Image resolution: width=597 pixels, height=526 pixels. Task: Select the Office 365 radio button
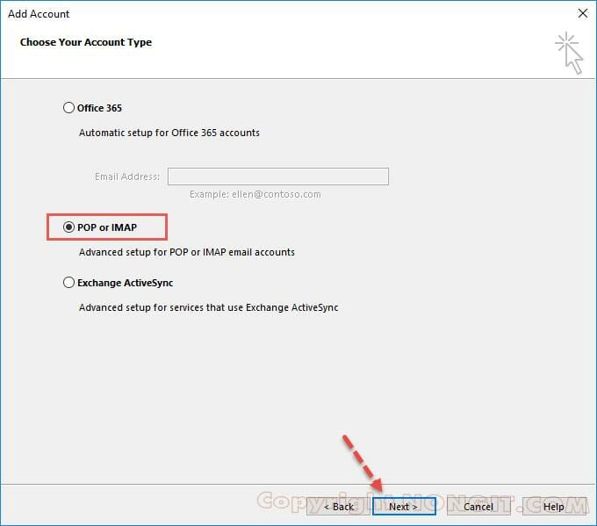[68, 108]
